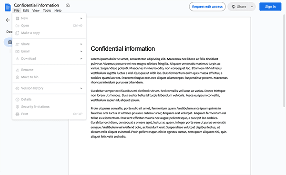Click the Make a copy icon
The width and height of the screenshot is (286, 175).
[17, 33]
